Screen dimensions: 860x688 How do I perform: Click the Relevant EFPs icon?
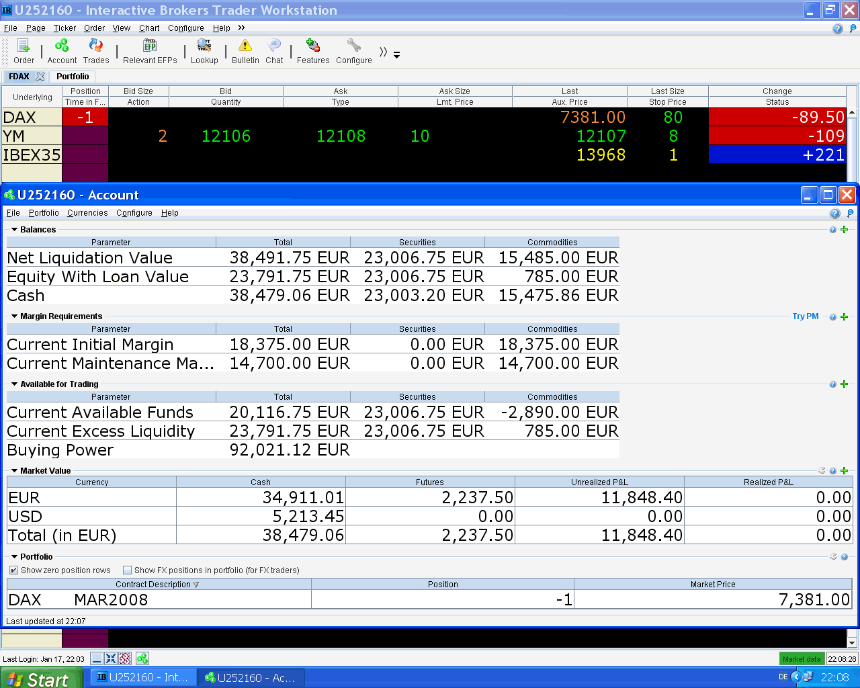pyautogui.click(x=150, y=46)
